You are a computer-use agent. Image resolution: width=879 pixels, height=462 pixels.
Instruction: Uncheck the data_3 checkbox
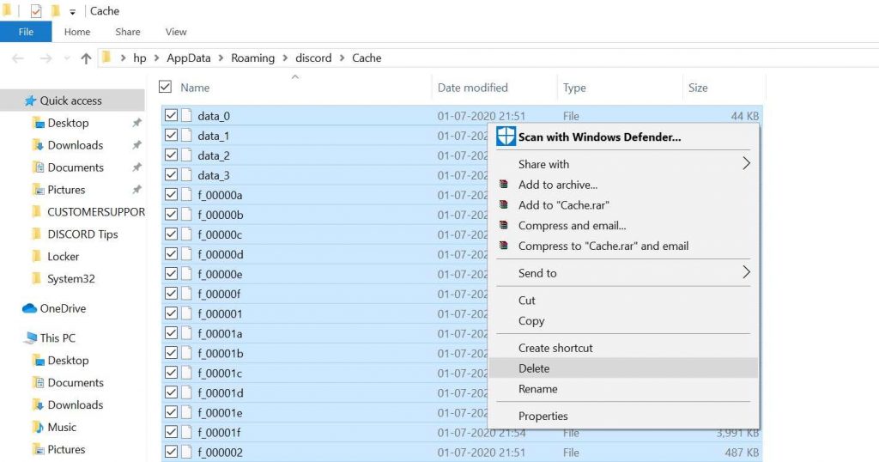[171, 175]
